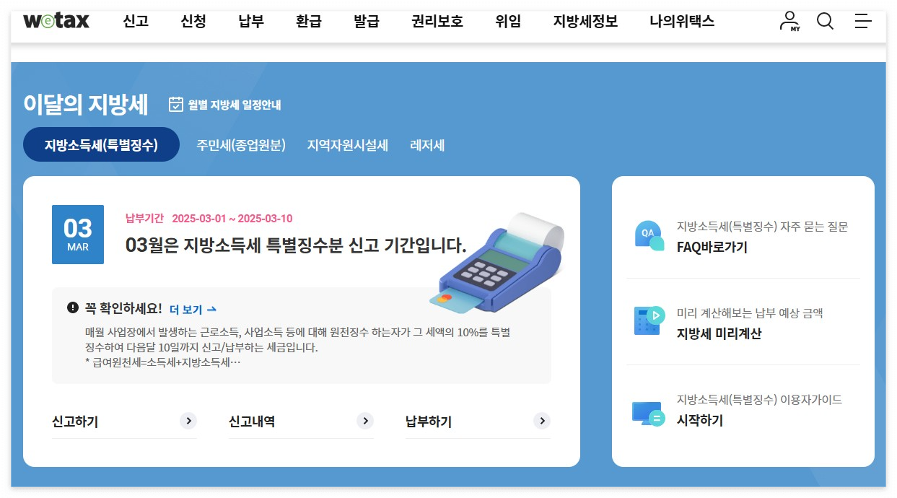897x498 pixels.
Task: Select the 지방소득세(특별징수) tab
Action: (x=101, y=144)
